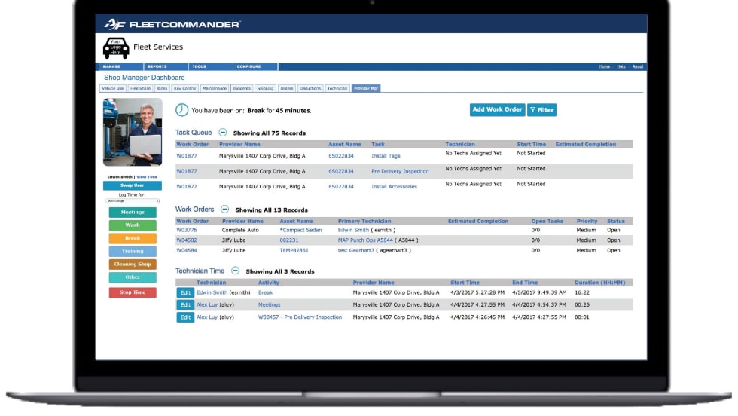Open the Help link in top bar
Screen dimensions: 738x416
tap(621, 66)
